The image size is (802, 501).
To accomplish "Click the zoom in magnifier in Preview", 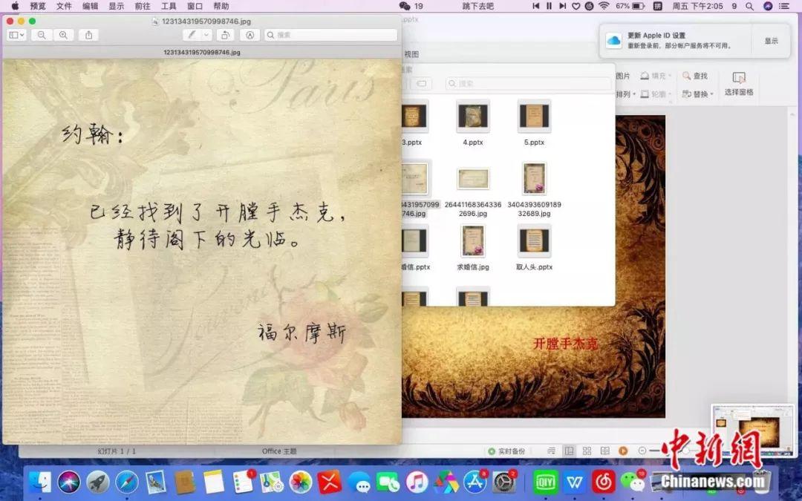I will point(63,35).
